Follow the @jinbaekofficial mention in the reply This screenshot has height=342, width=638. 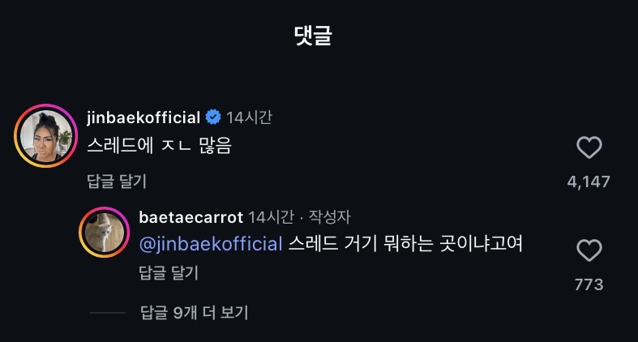coord(211,244)
